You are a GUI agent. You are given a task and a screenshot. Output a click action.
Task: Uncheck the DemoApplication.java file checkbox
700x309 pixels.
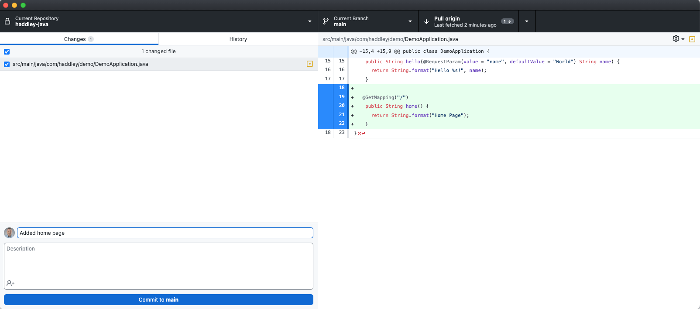coord(7,64)
